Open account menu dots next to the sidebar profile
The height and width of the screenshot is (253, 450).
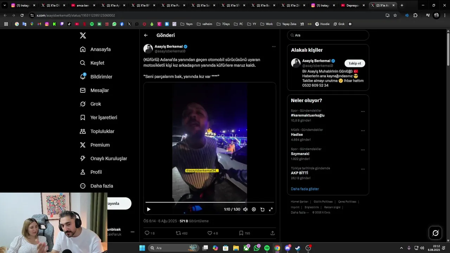click(133, 232)
